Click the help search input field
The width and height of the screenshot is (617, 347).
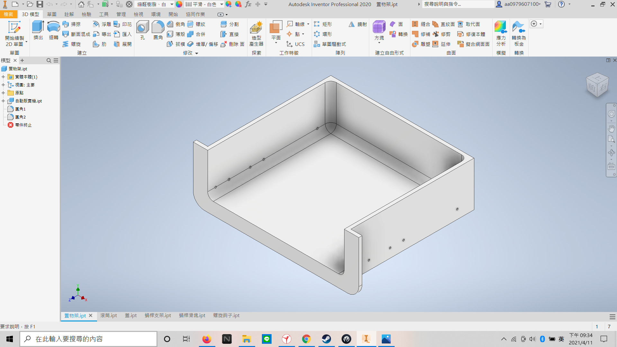pyautogui.click(x=457, y=4)
